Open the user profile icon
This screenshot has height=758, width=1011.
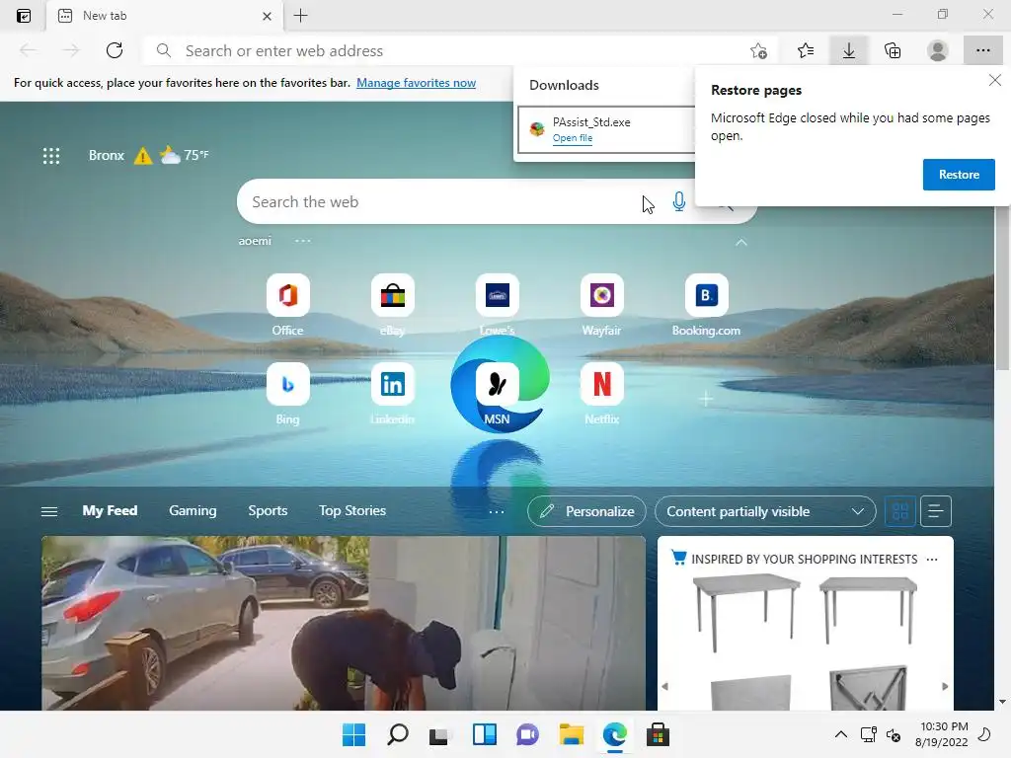point(938,50)
